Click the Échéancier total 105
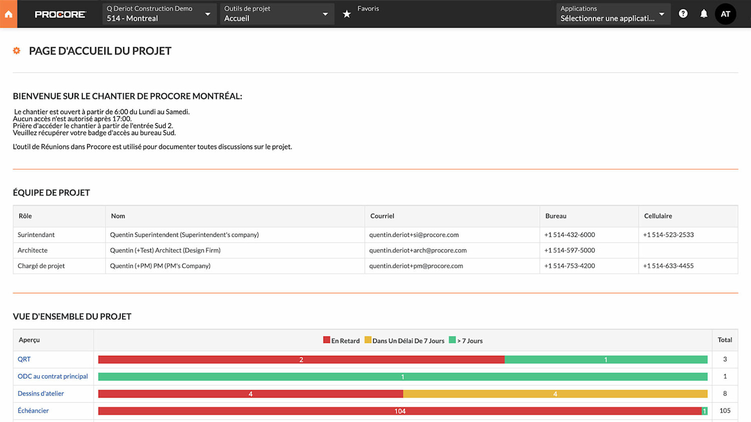Screen dimensions: 751x422 tap(725, 410)
